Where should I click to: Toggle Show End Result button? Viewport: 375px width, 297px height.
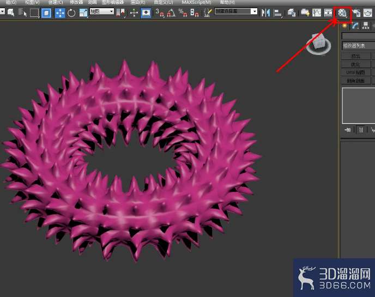361,130
